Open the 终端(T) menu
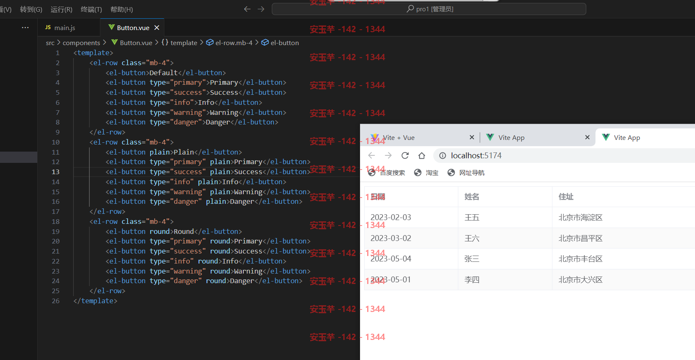The image size is (695, 360). point(91,9)
